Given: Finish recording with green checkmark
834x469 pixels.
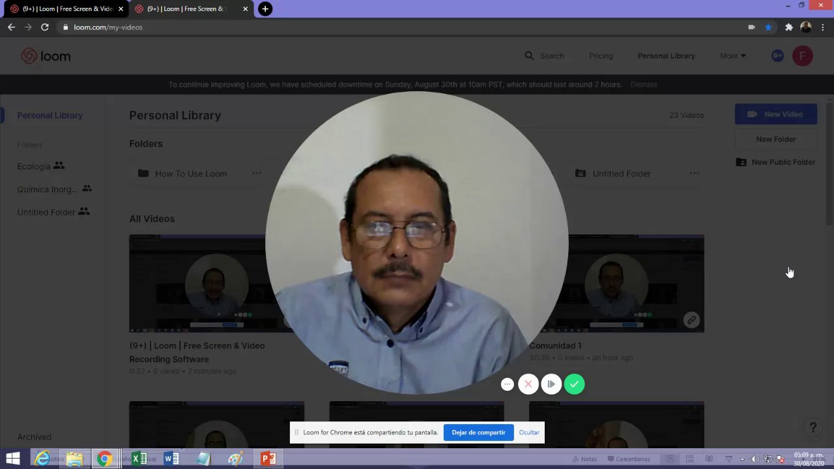Looking at the screenshot, I should [574, 384].
